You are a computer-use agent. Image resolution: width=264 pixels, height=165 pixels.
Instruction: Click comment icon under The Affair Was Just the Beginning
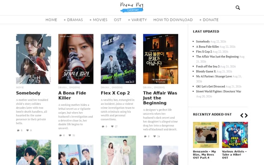pos(145,137)
